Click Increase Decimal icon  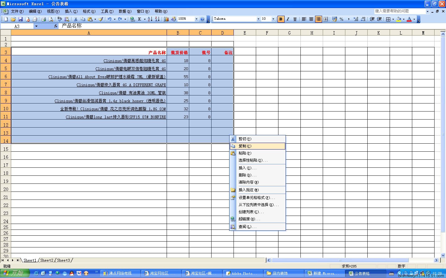point(356,19)
